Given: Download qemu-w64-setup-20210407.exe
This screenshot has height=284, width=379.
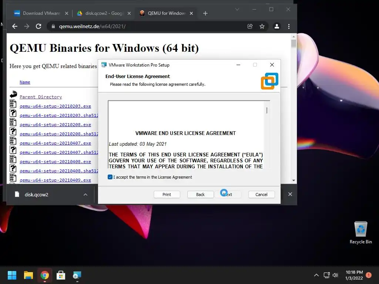Looking at the screenshot, I should click(56, 143).
